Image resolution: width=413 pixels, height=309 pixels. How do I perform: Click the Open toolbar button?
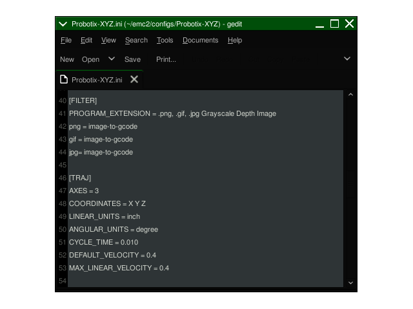[90, 59]
